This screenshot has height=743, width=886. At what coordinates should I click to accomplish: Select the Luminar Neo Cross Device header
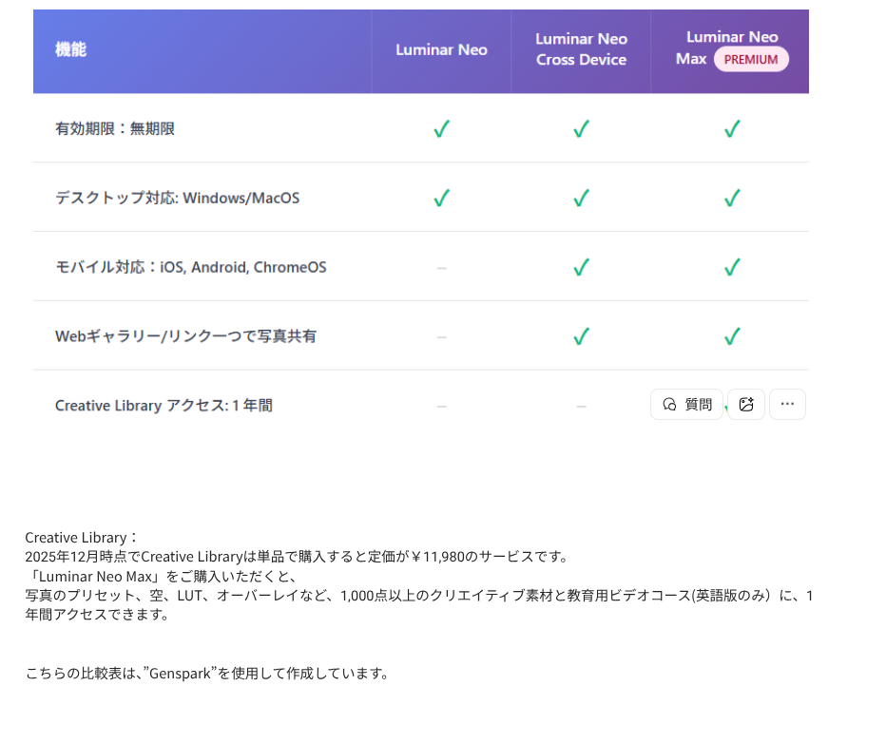point(581,49)
